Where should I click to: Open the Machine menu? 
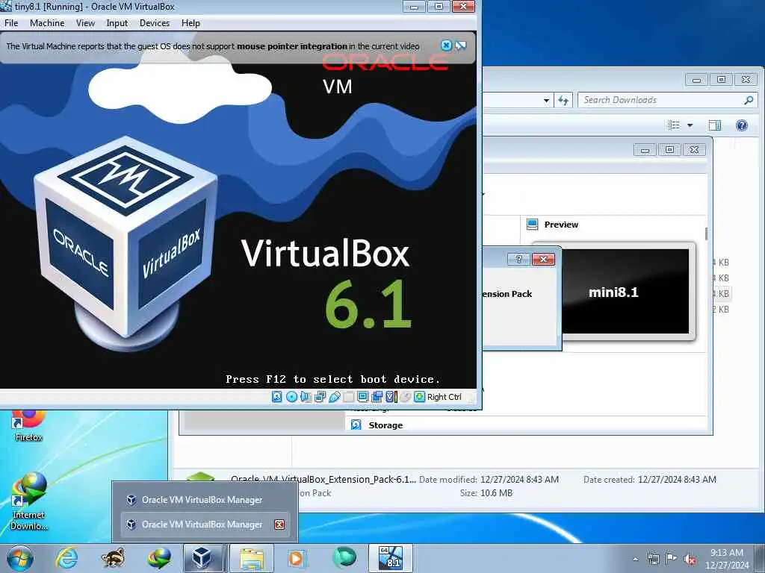pos(47,23)
